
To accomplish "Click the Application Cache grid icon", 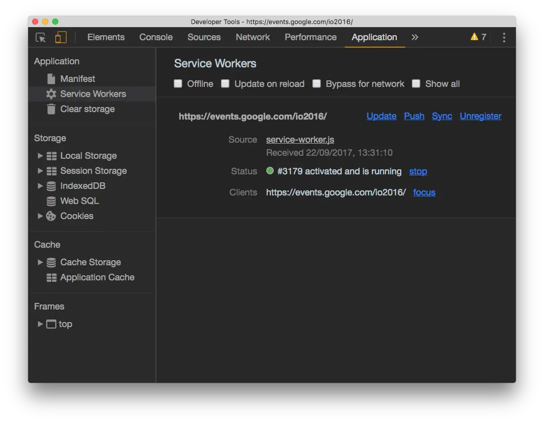I will pyautogui.click(x=51, y=277).
